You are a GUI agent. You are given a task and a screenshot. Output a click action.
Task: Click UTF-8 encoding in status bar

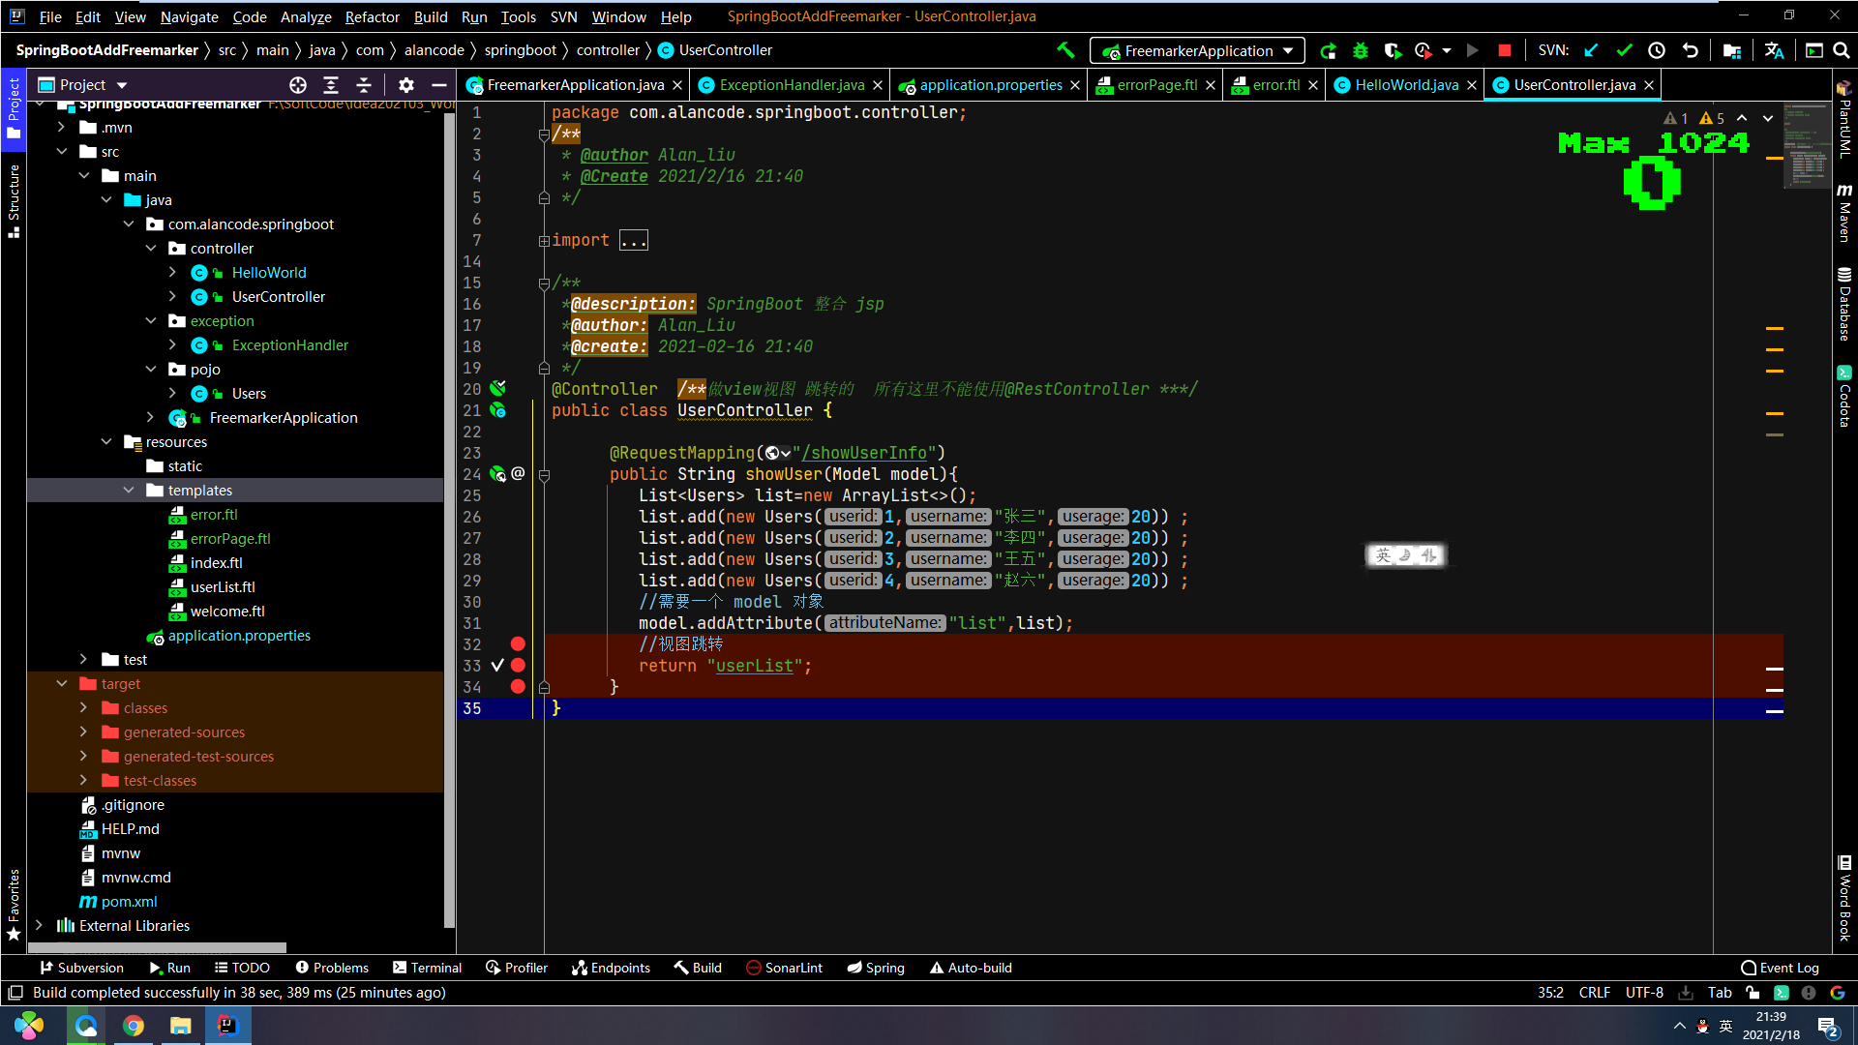[1644, 993]
